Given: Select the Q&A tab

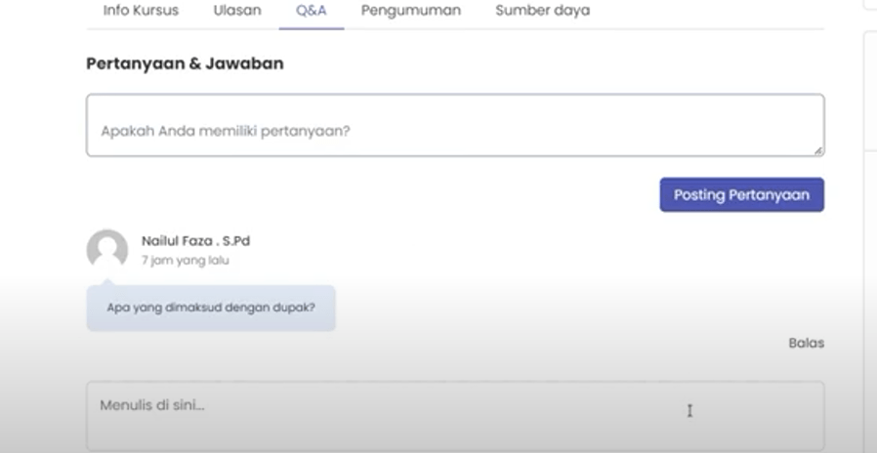Looking at the screenshot, I should point(311,11).
